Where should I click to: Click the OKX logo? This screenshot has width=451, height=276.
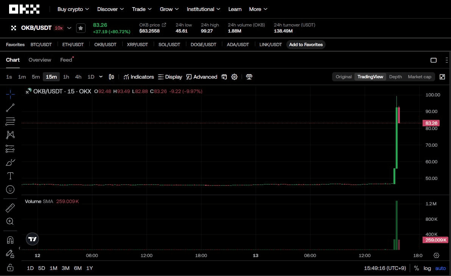(x=24, y=9)
